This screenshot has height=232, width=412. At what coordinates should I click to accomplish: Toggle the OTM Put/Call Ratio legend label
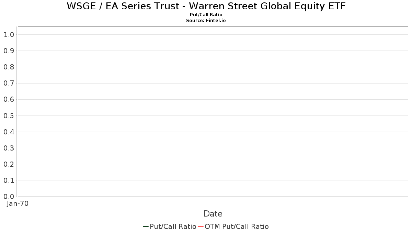pyautogui.click(x=237, y=227)
